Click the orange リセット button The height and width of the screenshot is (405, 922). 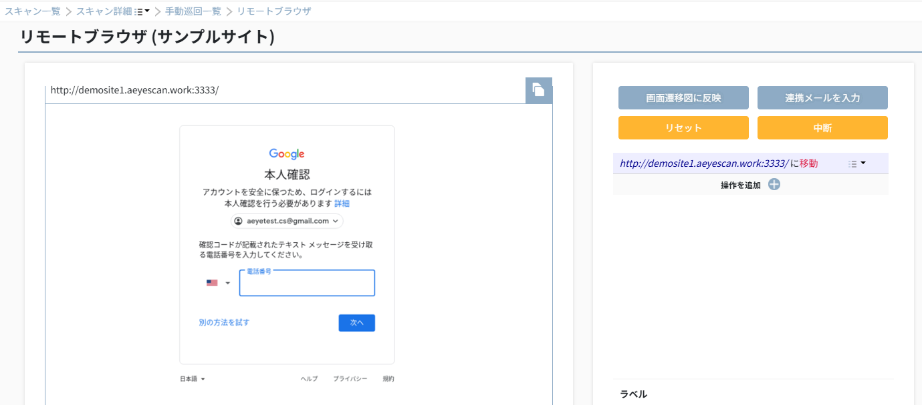pos(683,128)
